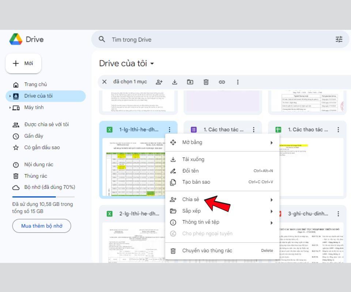Image resolution: width=351 pixels, height=292 pixels.
Task: Expand Máy tính tree in sidebar
Action: (10, 108)
